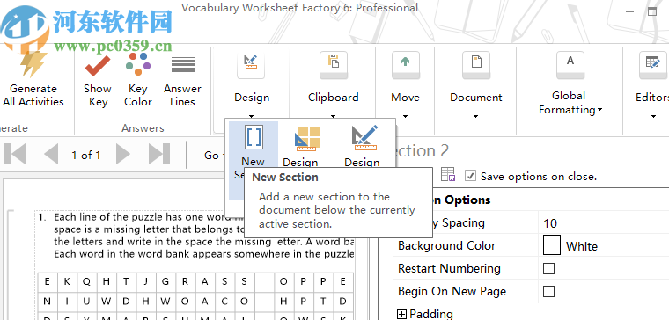This screenshot has width=669, height=320.
Task: Open the Clipboard dropdown arrow
Action: pos(334,116)
